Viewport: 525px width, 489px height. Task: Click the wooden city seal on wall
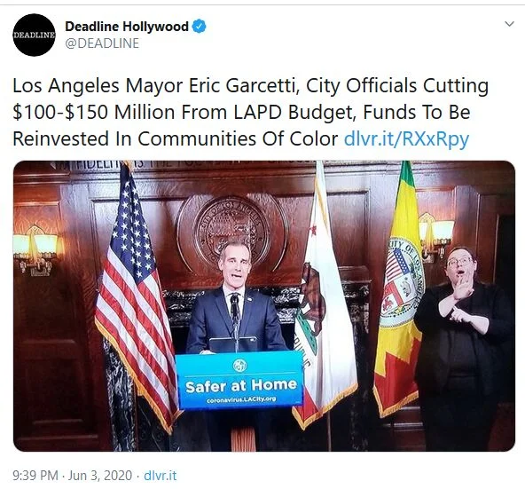231,232
